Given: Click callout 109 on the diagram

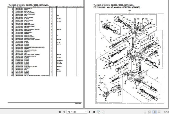Looking at the screenshot, I should click(101, 21).
